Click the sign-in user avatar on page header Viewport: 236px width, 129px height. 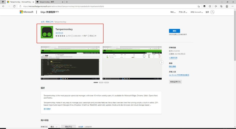212,12
